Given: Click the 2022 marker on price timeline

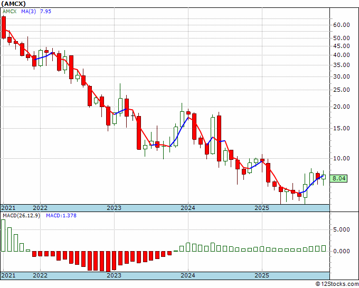Looking at the screenshot, I should [x=40, y=208].
